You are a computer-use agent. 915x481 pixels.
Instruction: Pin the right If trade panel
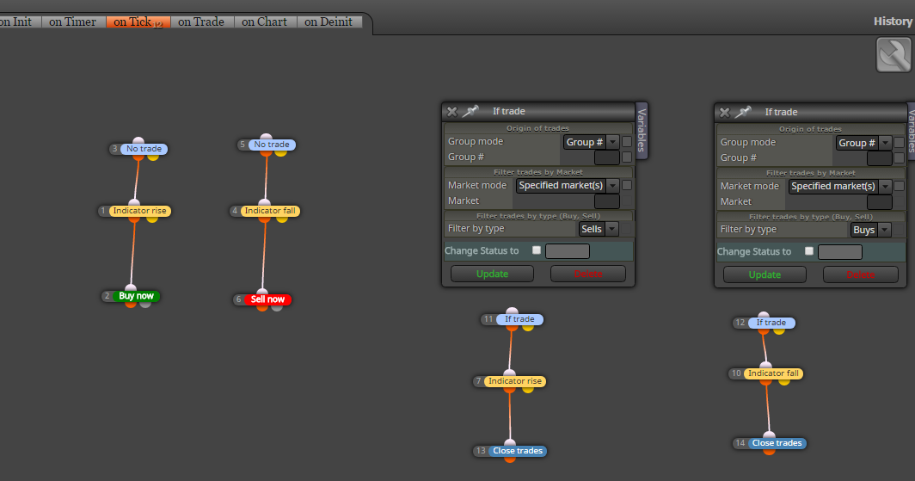[743, 112]
